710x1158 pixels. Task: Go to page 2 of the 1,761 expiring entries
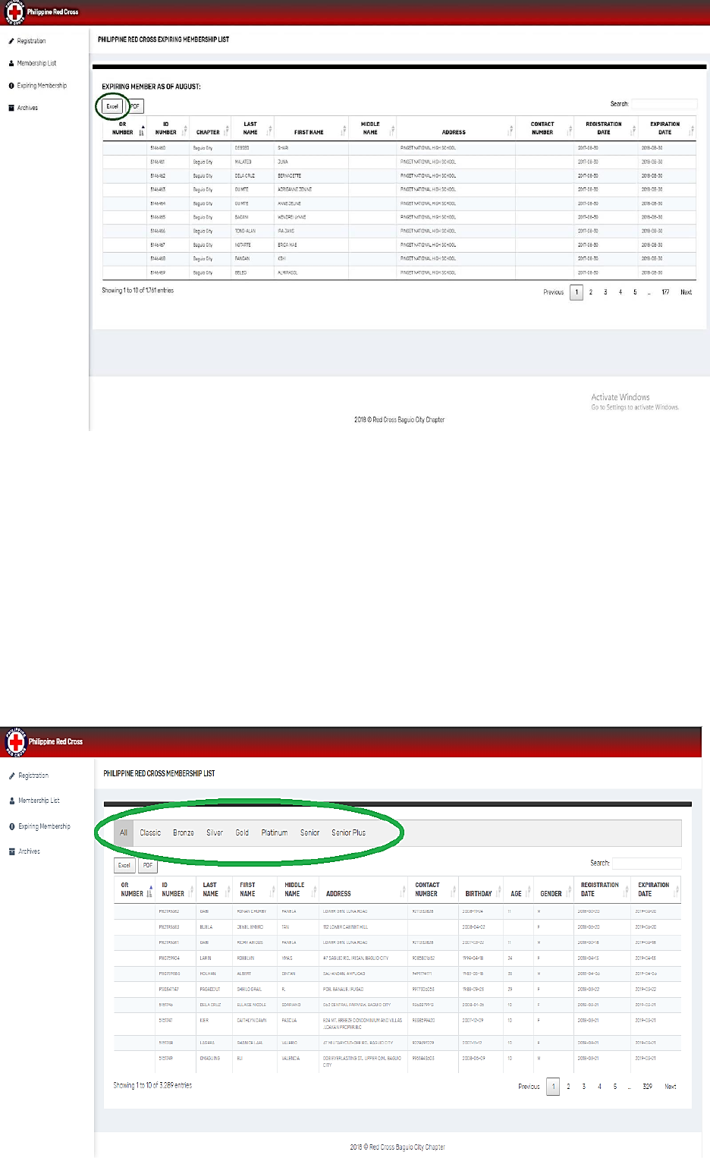pos(591,292)
